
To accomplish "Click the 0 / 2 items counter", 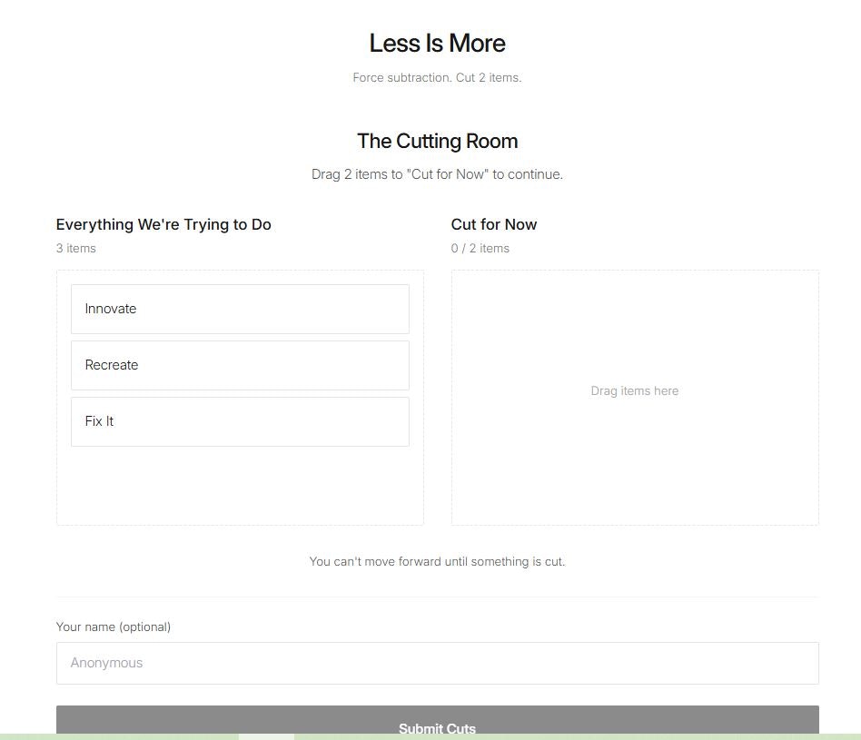I will tap(480, 248).
